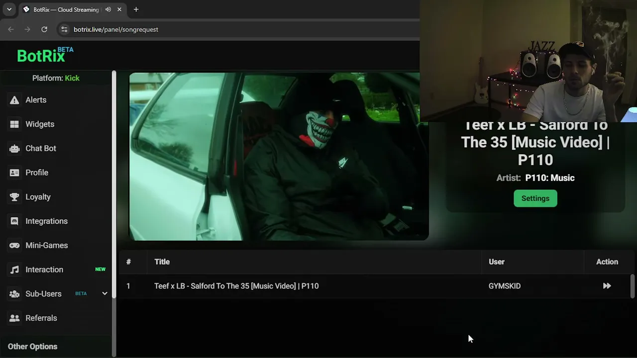The height and width of the screenshot is (358, 637).
Task: Open the Alerts menu item
Action: [x=36, y=100]
